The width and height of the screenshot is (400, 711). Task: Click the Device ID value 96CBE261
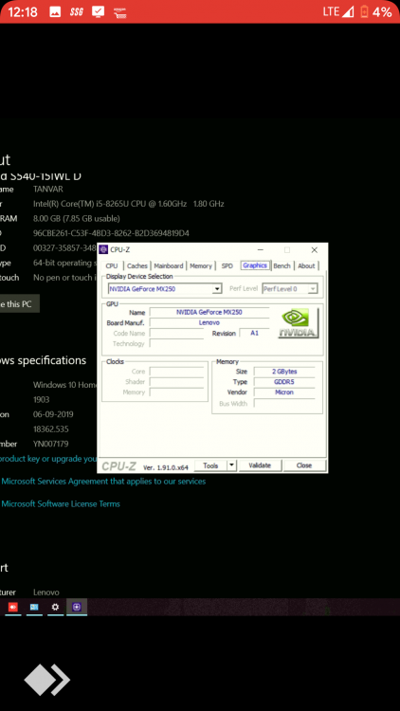click(x=111, y=233)
